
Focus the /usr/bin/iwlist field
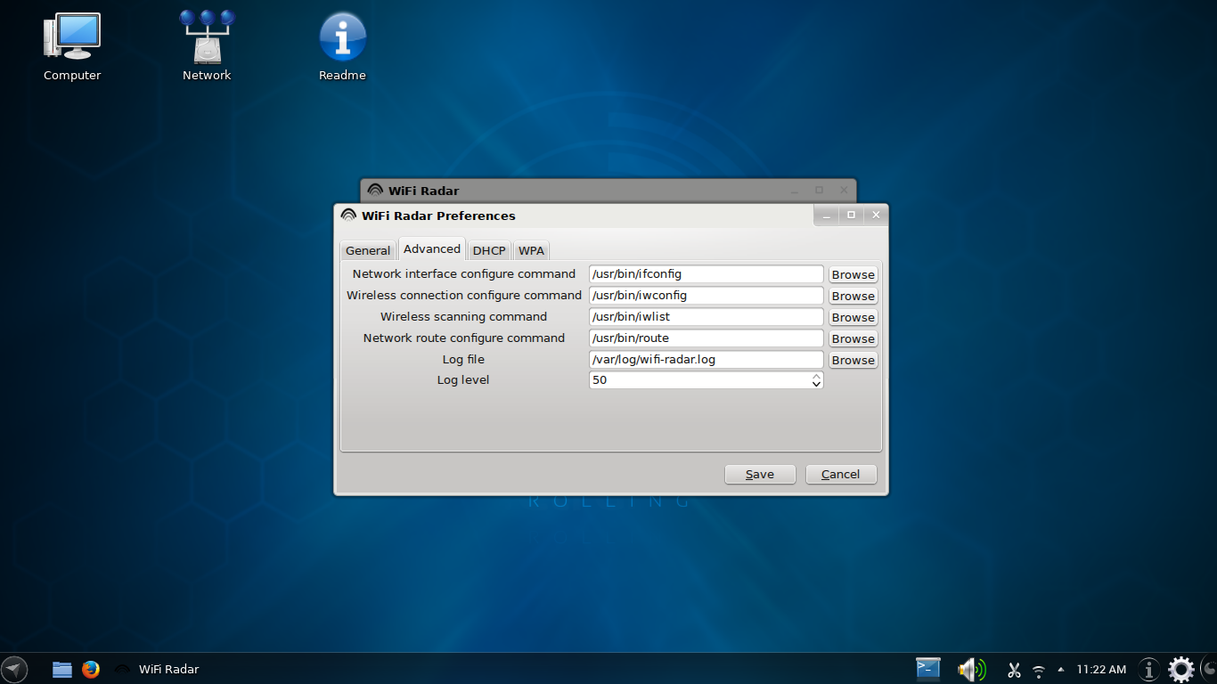point(707,317)
